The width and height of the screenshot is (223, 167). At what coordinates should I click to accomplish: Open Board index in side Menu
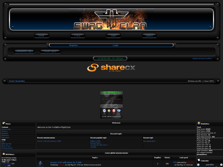pyautogui.click(x=6, y=129)
